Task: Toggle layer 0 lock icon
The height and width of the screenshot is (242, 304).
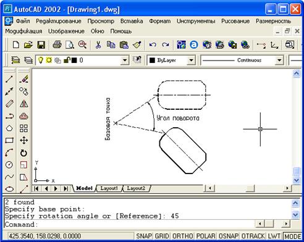Action: tap(67, 60)
